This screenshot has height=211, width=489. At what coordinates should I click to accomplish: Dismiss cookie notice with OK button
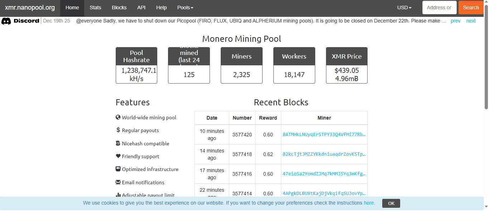(391, 203)
